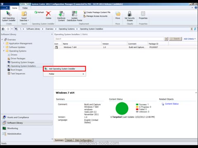
Task: Click Operating System Installers breadcrumb
Action: (92, 29)
